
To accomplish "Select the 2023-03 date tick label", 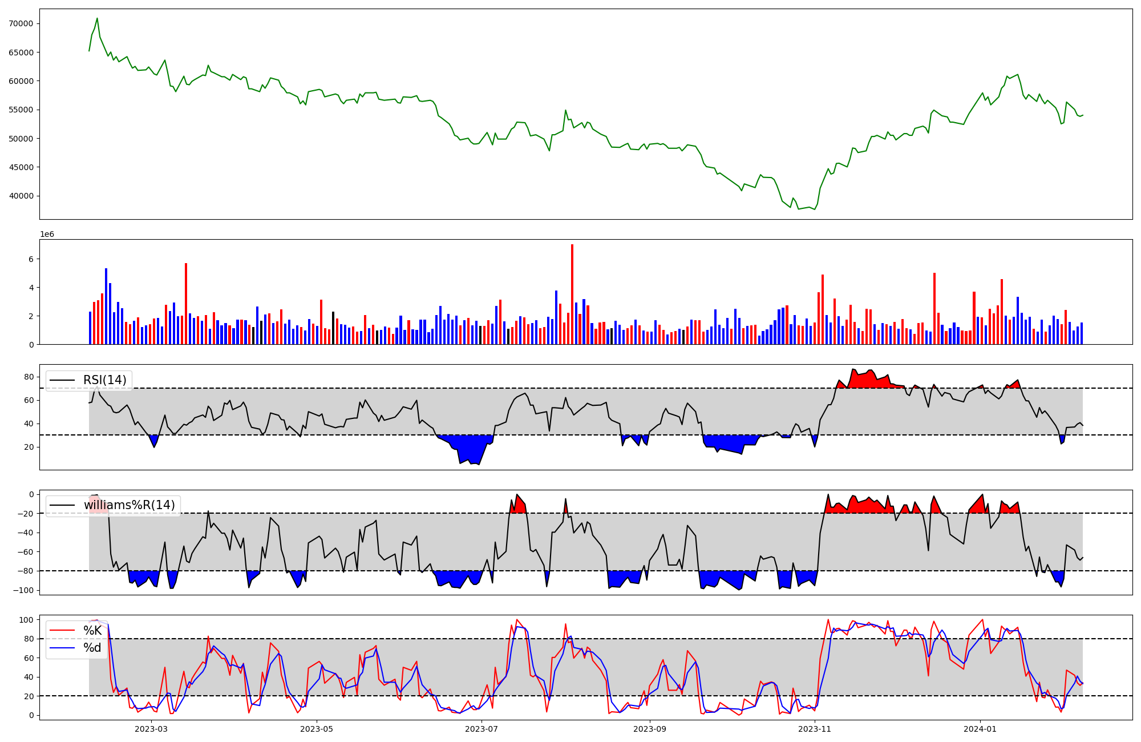I will (x=151, y=729).
